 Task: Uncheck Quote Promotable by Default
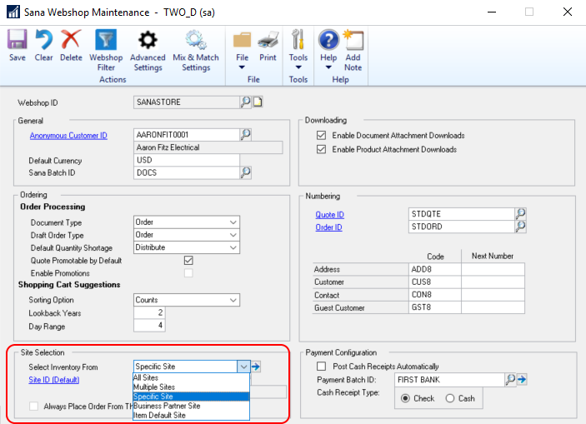[x=188, y=261]
